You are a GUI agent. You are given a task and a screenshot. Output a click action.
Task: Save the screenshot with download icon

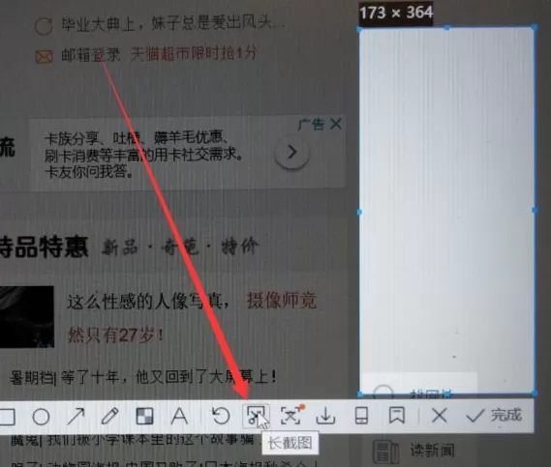tap(325, 416)
